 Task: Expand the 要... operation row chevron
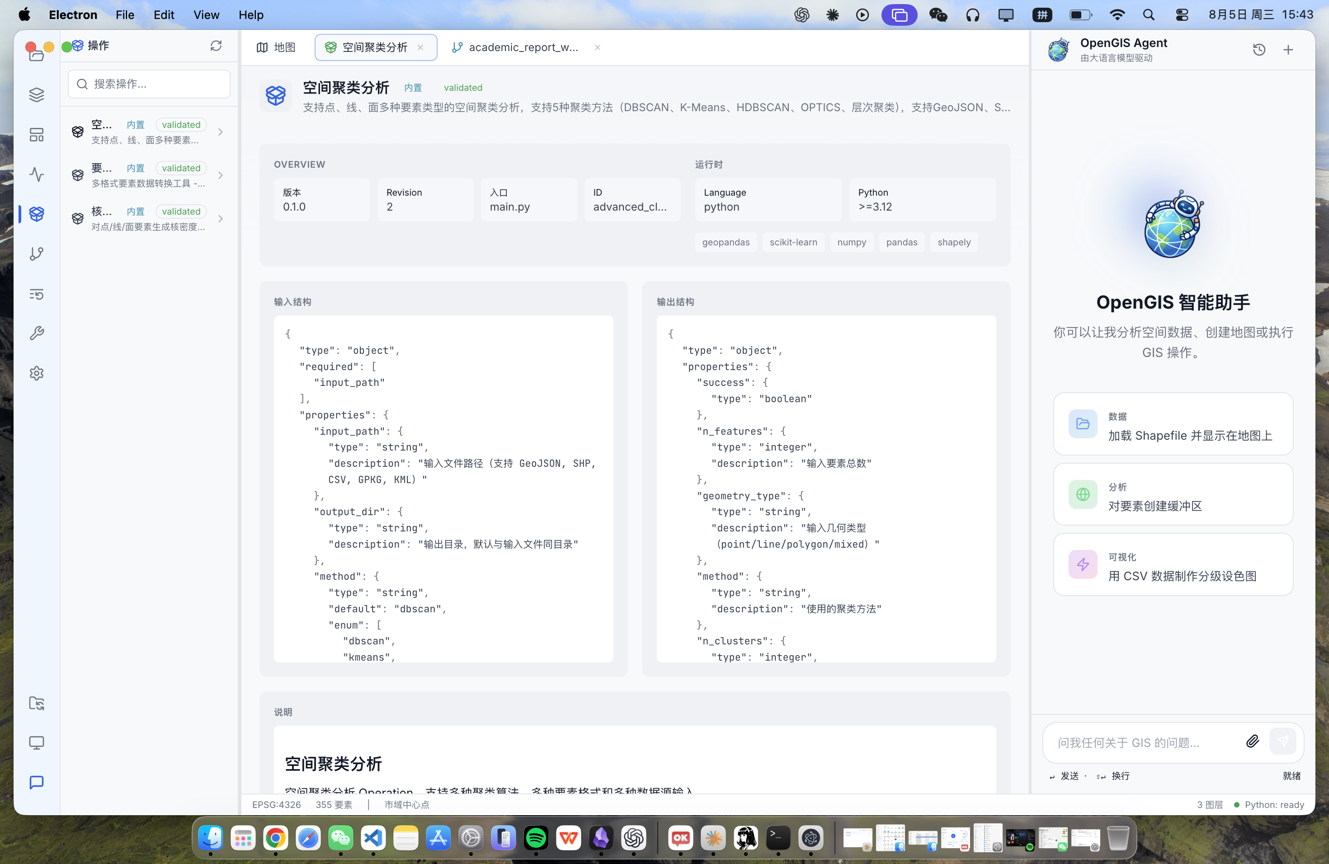tap(221, 175)
